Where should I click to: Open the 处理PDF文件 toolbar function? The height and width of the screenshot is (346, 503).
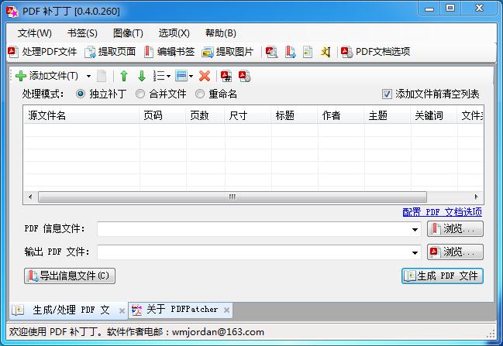pyautogui.click(x=43, y=52)
